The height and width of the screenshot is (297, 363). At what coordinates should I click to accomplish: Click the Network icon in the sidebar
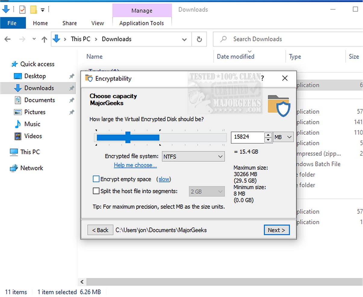point(14,168)
